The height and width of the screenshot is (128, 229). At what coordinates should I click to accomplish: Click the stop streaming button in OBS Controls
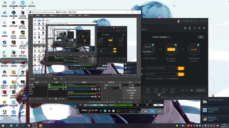(131, 85)
